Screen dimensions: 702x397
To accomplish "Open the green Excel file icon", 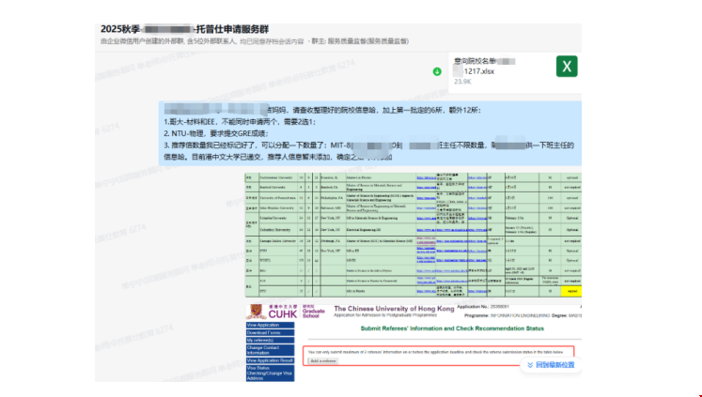I will click(x=567, y=66).
